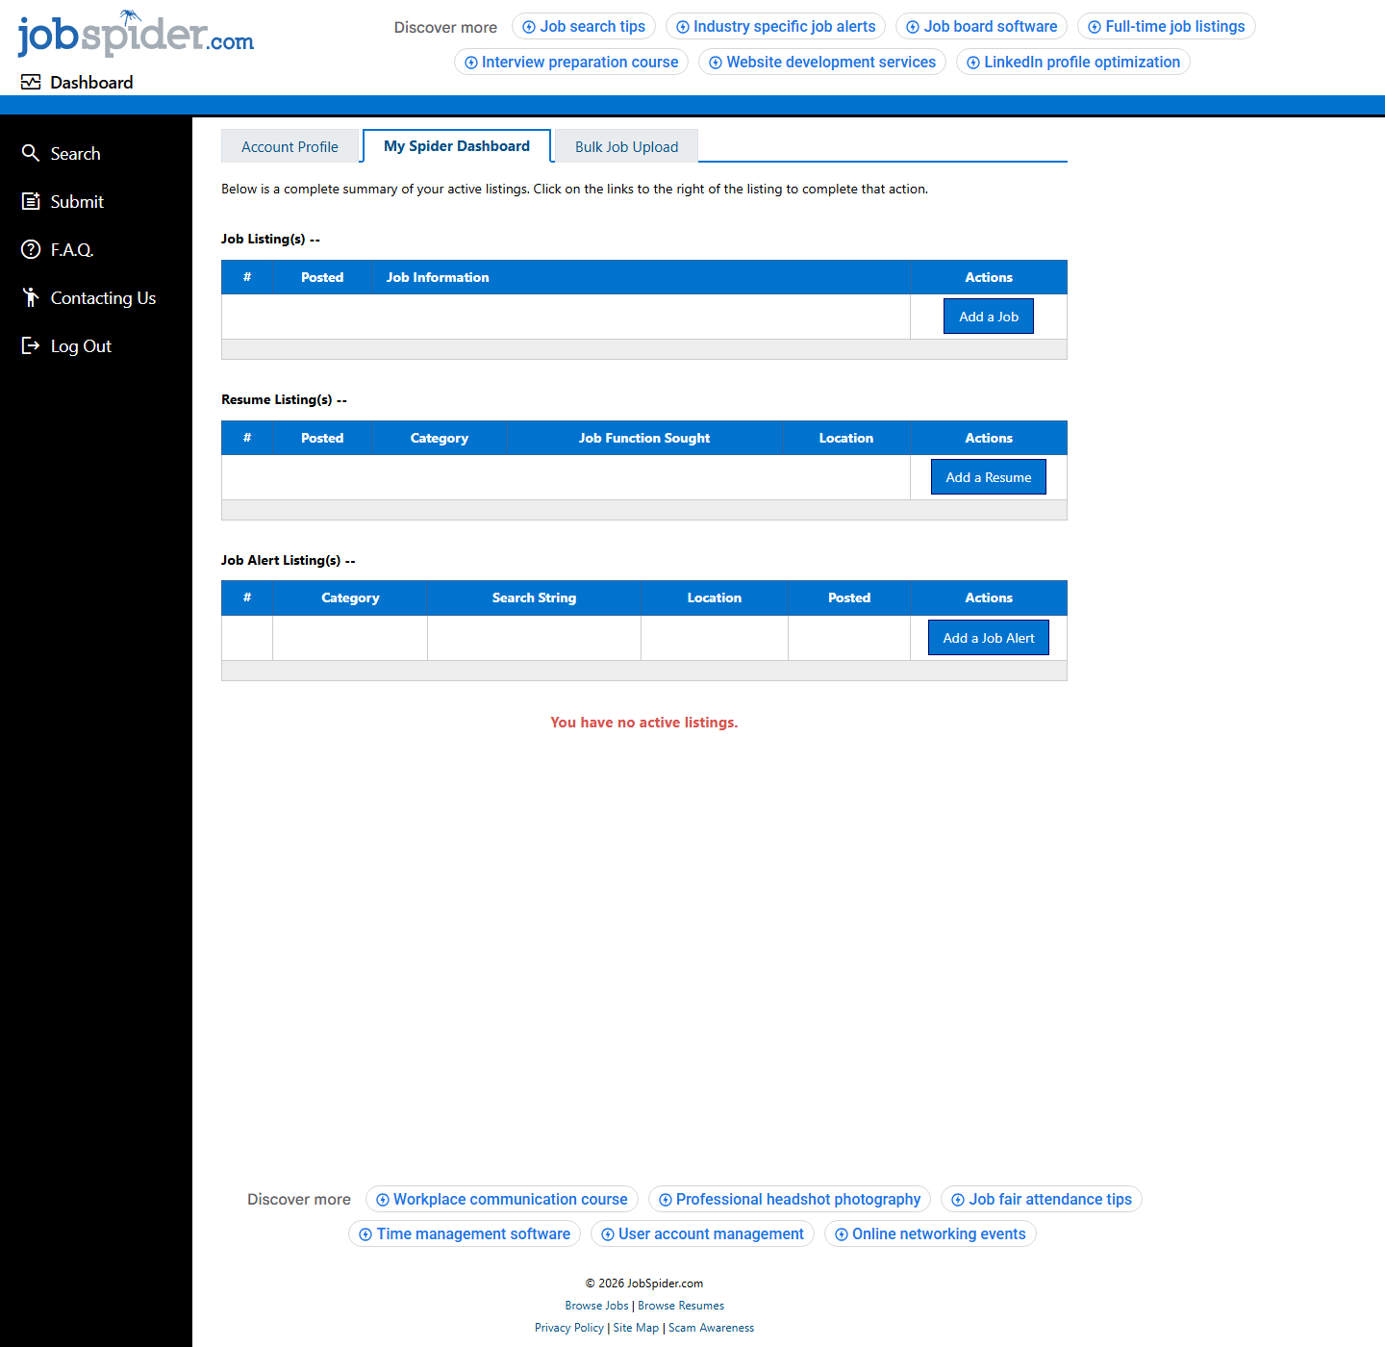The width and height of the screenshot is (1385, 1347).
Task: Select the Log Out exit icon
Action: click(x=31, y=345)
